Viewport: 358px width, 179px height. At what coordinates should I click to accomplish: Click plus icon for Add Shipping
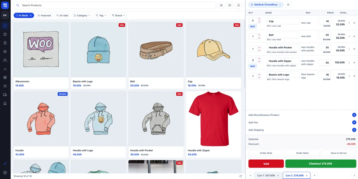[354, 130]
